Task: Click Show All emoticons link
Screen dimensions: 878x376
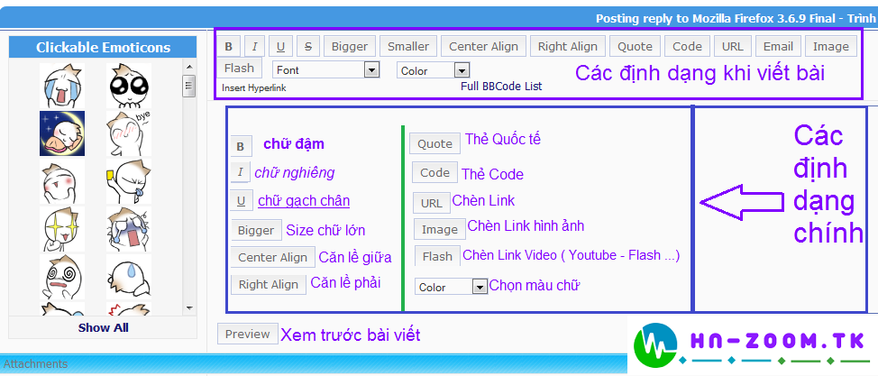Action: (x=104, y=328)
